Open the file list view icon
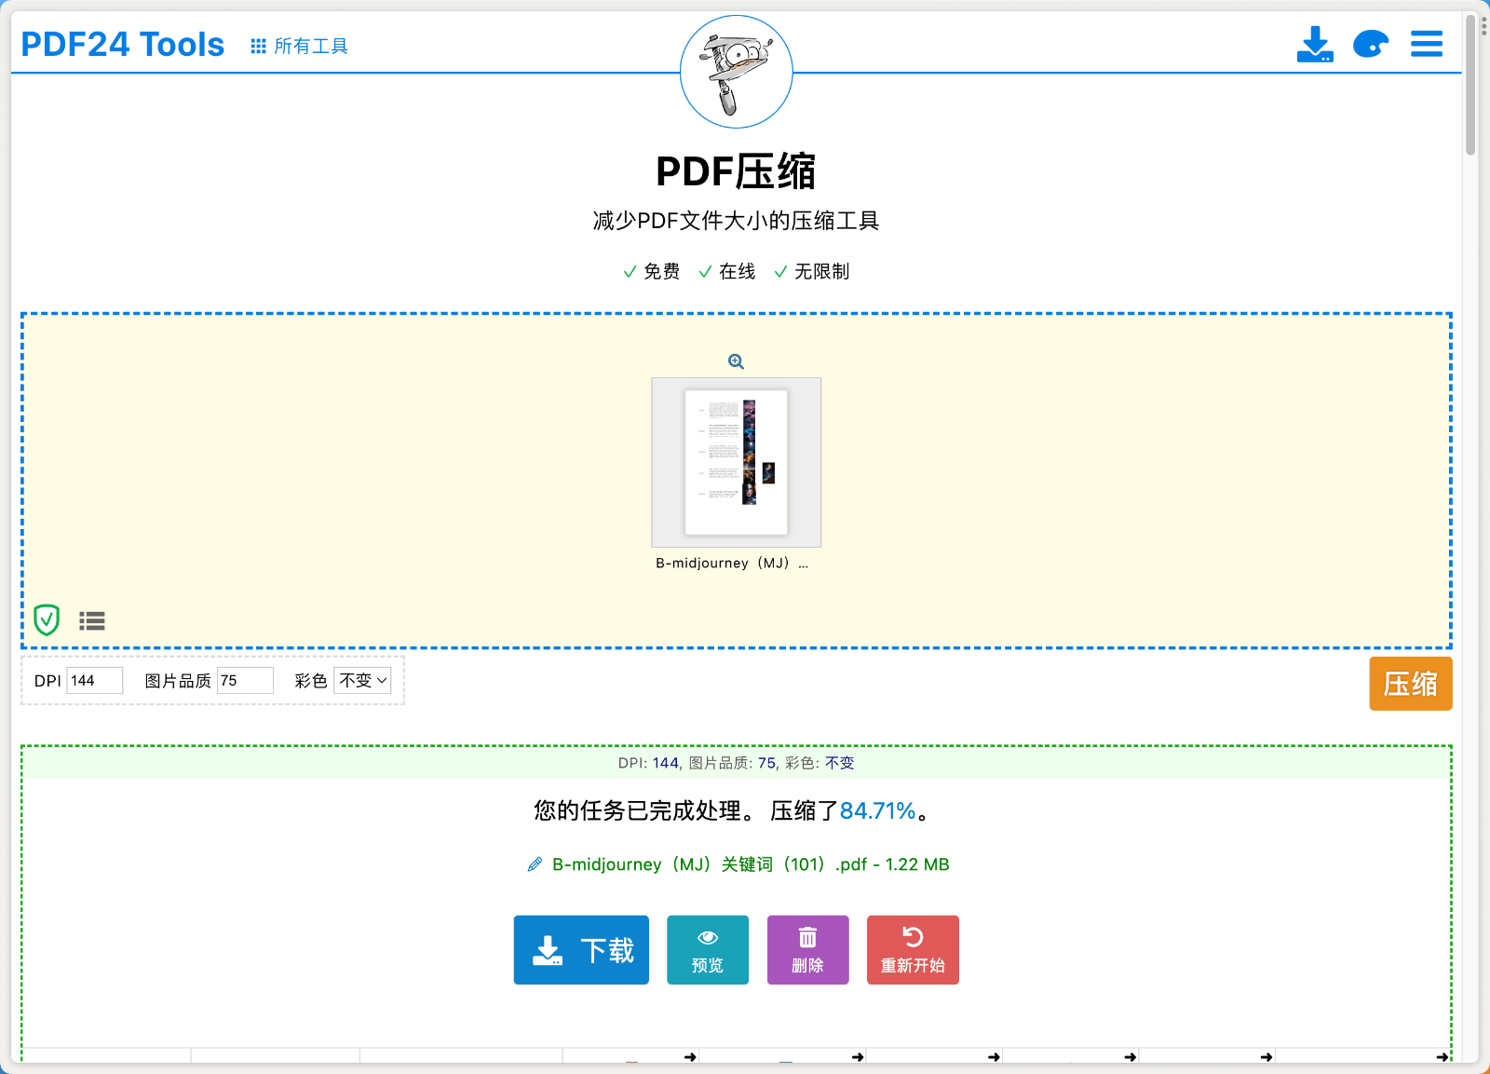The height and width of the screenshot is (1074, 1490). click(x=92, y=619)
